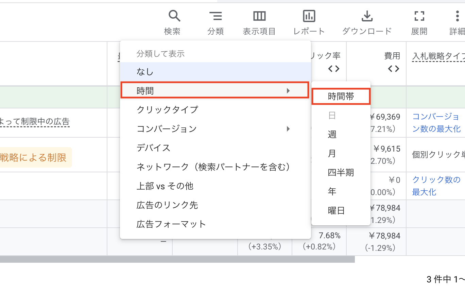Expand table with 展開 icon
The width and height of the screenshot is (465, 295).
pyautogui.click(x=419, y=16)
